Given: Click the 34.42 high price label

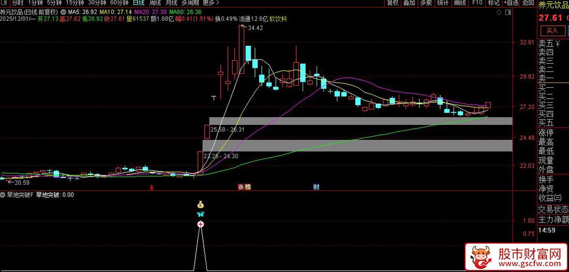Looking at the screenshot, I should pyautogui.click(x=256, y=28).
